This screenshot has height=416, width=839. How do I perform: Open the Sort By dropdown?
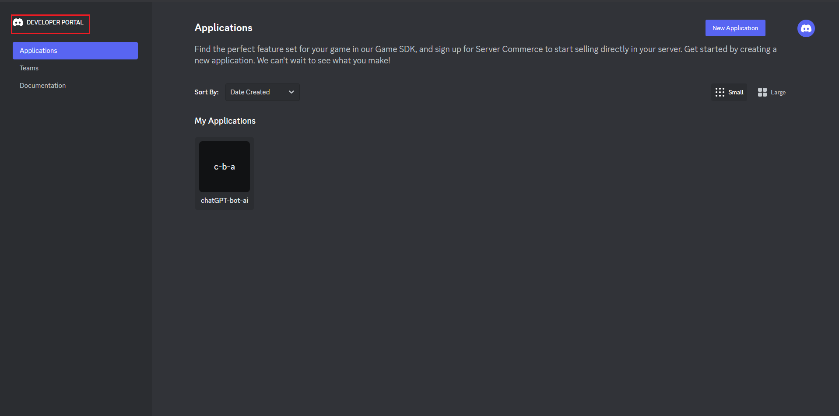(x=262, y=92)
